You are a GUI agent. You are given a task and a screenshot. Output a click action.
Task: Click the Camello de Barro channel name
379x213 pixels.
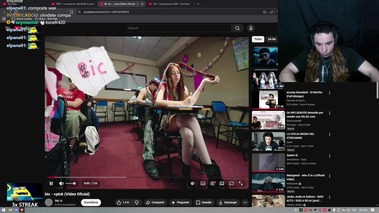296,101
